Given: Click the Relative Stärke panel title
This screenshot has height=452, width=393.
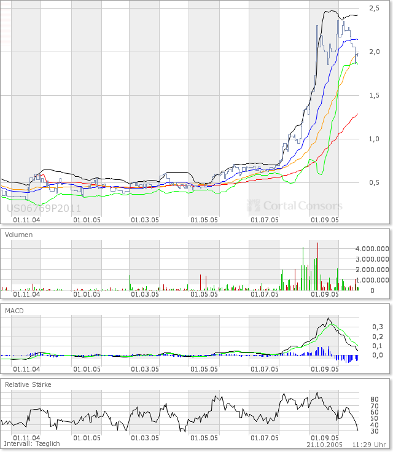Looking at the screenshot, I should 28,384.
